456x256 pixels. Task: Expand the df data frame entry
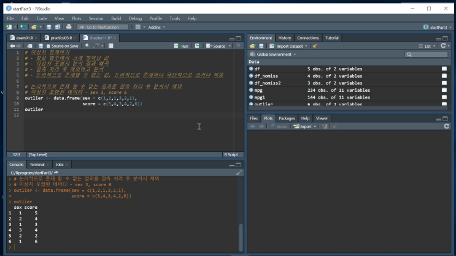[251, 69]
